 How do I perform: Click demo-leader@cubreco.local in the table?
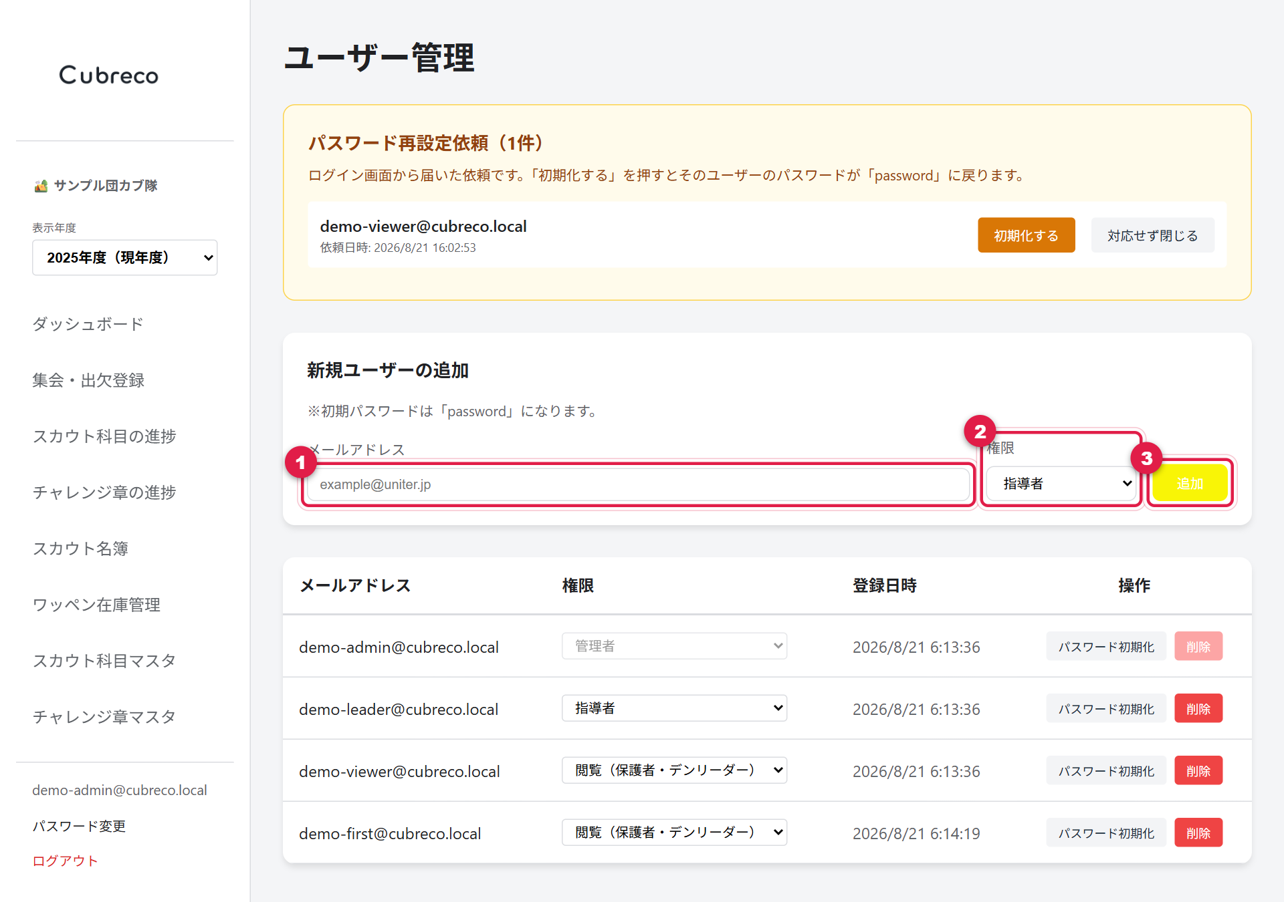399,710
